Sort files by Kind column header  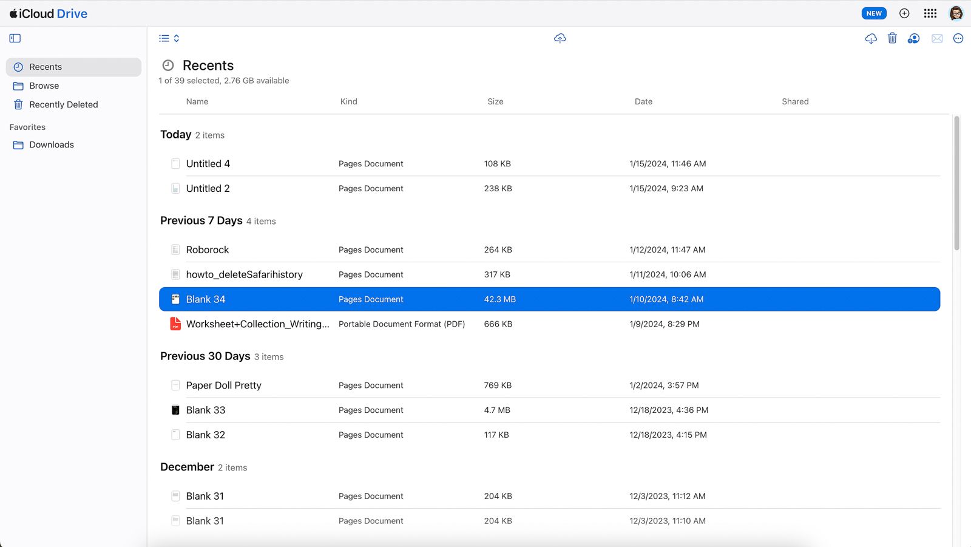click(x=349, y=101)
